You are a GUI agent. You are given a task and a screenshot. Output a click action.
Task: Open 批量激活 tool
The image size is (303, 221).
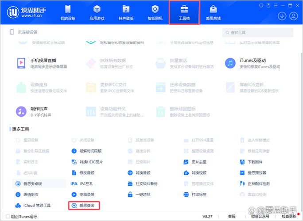point(185,64)
